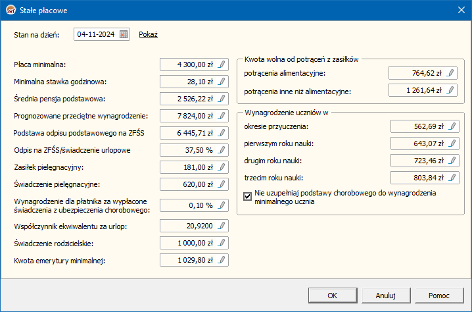Click pencil icon for pierwszym roku nauki
The height and width of the screenshot is (312, 472).
452,143
